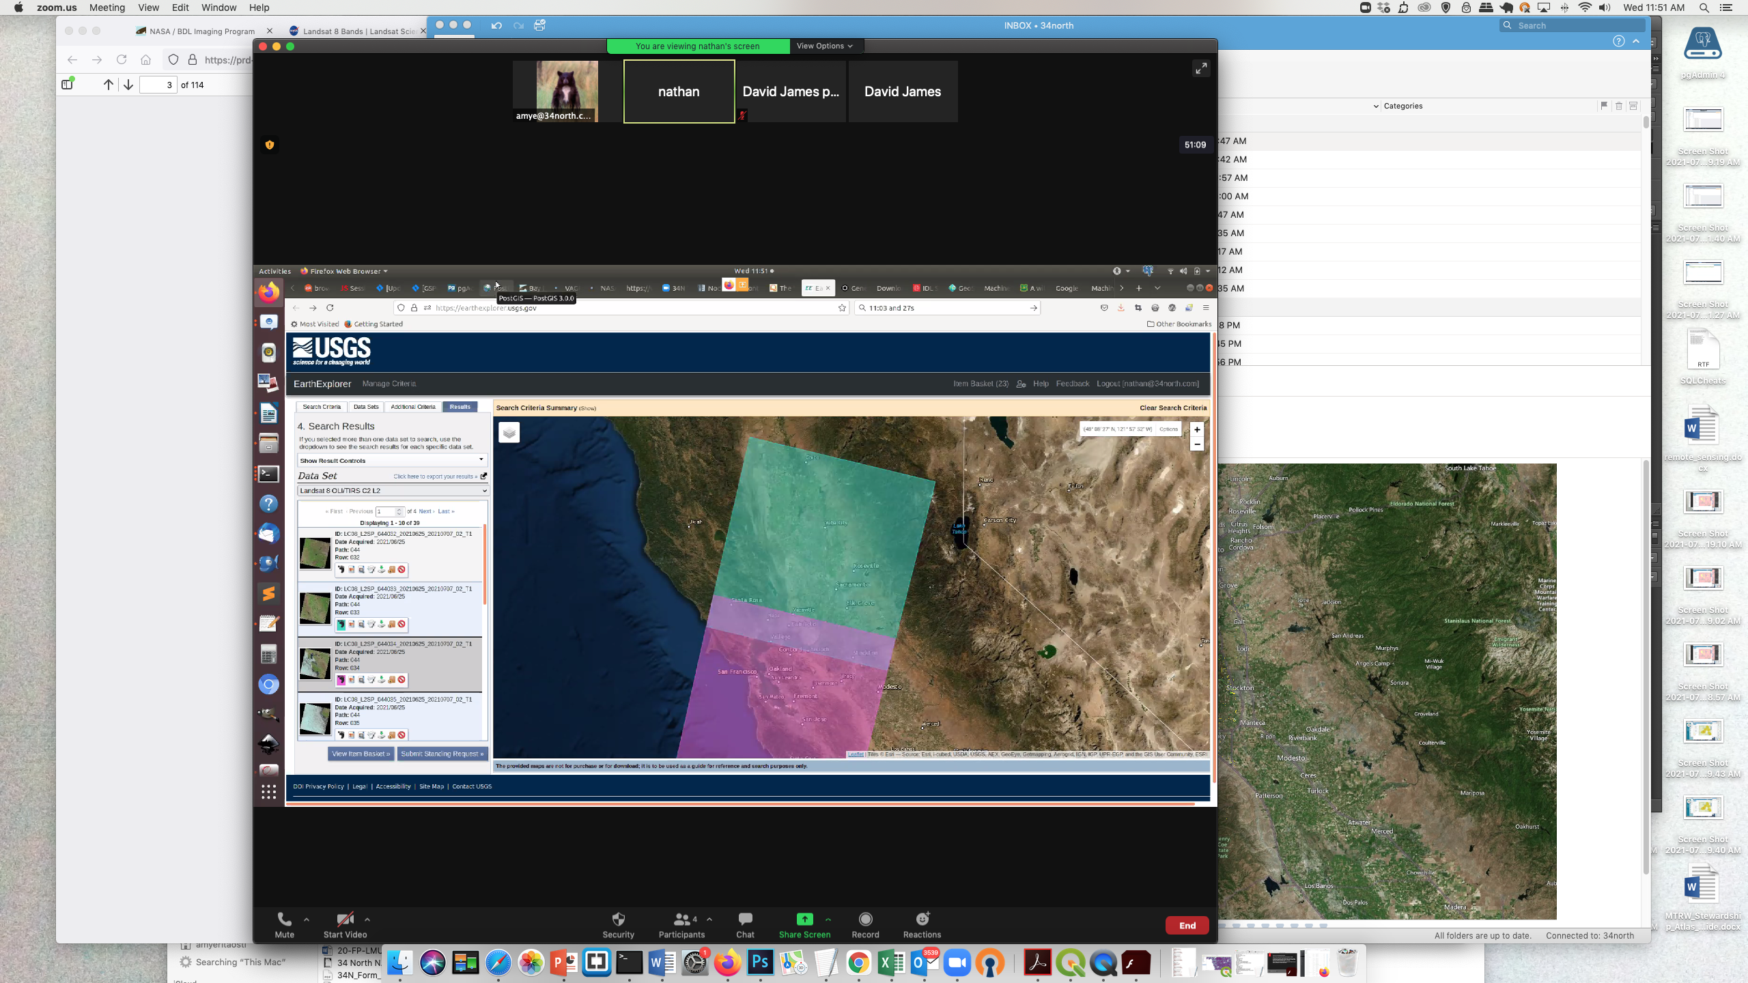Screen dimensions: 1748x983
Task: Toggle teal footprint for Row 033 result
Action: pyautogui.click(x=341, y=624)
